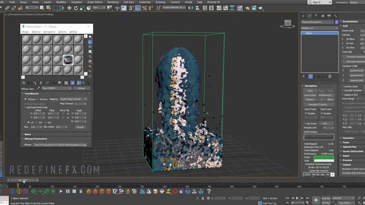This screenshot has width=365, height=205.
Task: Click the Rotate button in Coordinates
Action: 80,127
